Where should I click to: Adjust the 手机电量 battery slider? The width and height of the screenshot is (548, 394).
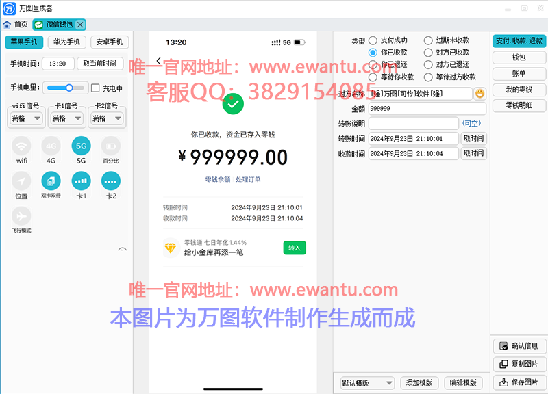[x=66, y=88]
